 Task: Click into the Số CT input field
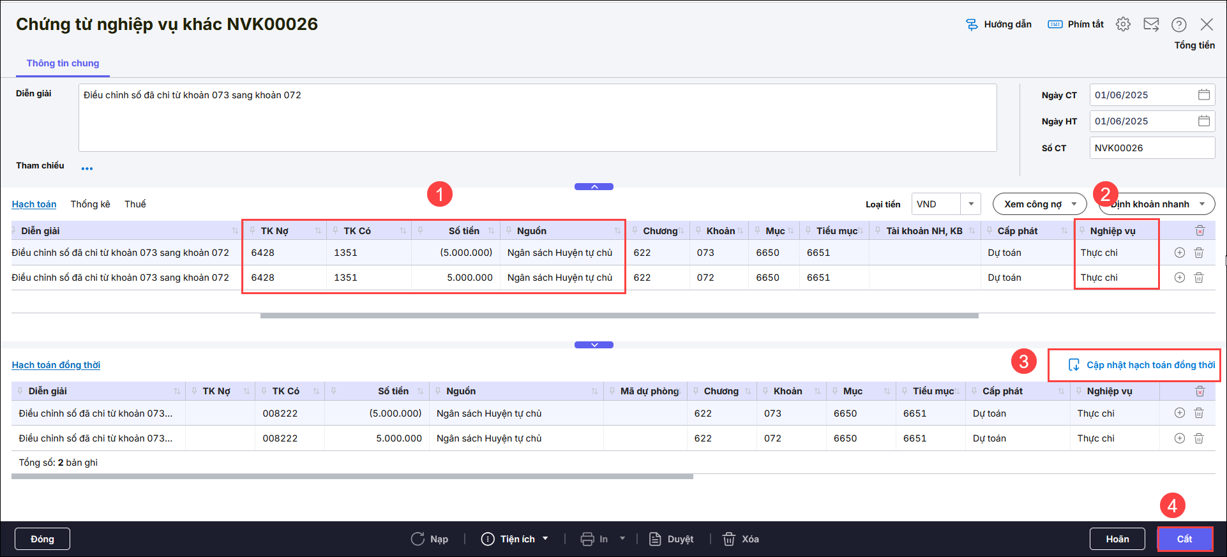pos(1151,148)
